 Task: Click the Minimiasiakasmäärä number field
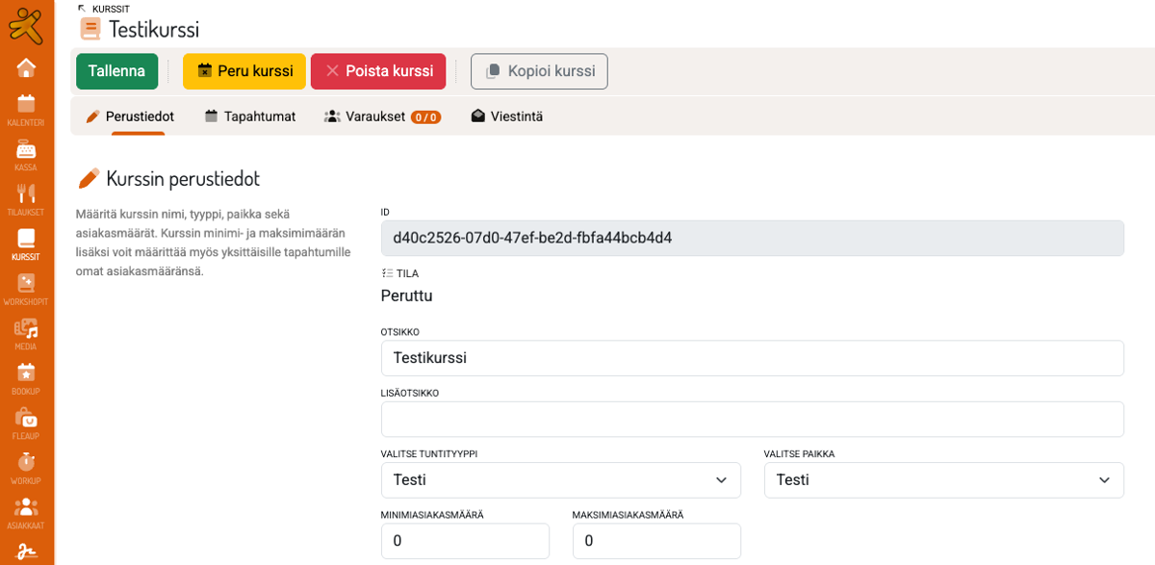click(x=465, y=541)
